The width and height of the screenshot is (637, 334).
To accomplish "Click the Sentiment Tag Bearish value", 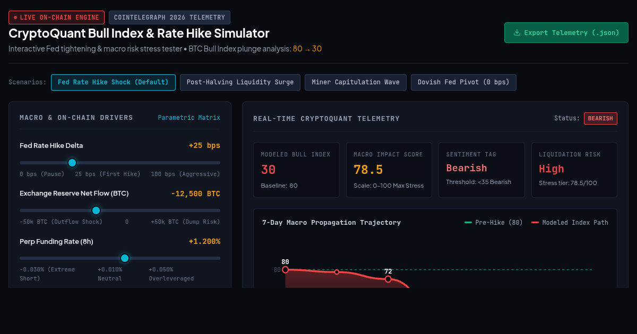I will (x=467, y=168).
